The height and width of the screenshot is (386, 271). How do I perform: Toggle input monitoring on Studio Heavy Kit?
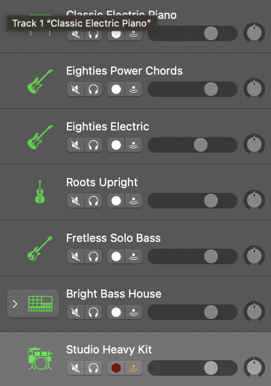134,368
